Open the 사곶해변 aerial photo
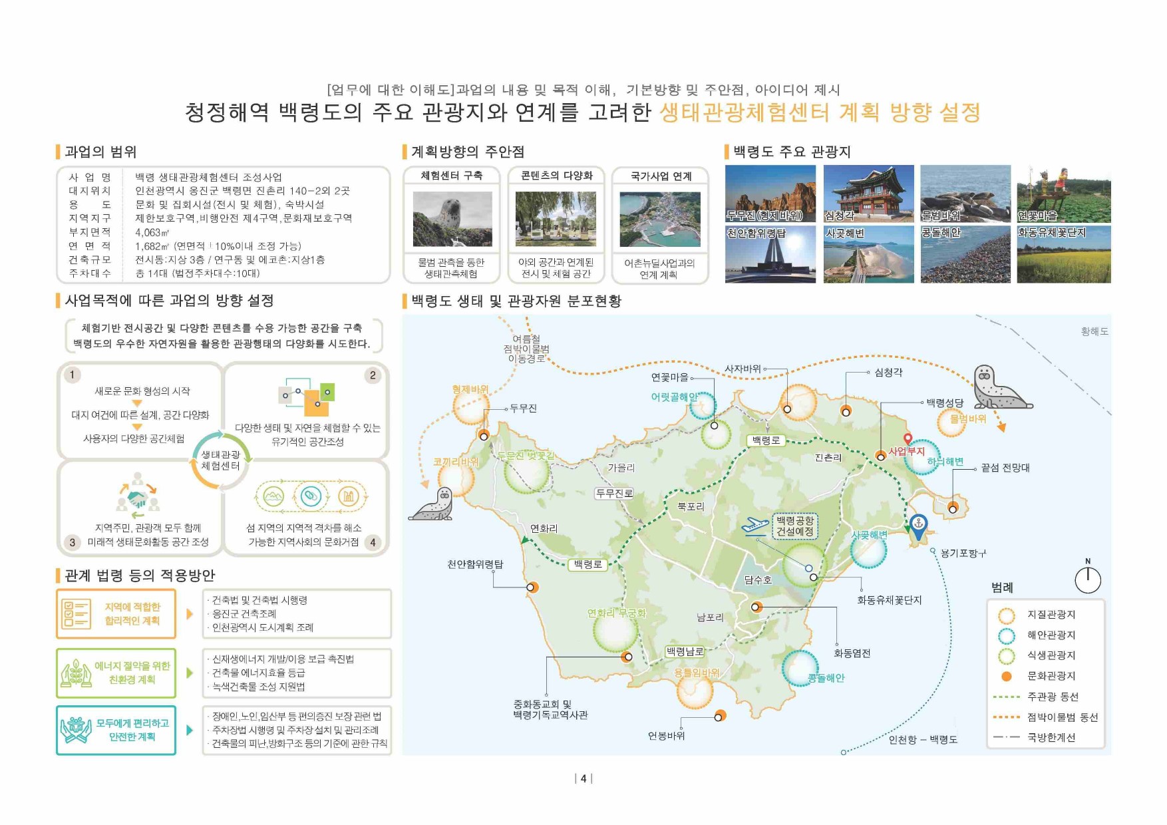 tap(868, 254)
